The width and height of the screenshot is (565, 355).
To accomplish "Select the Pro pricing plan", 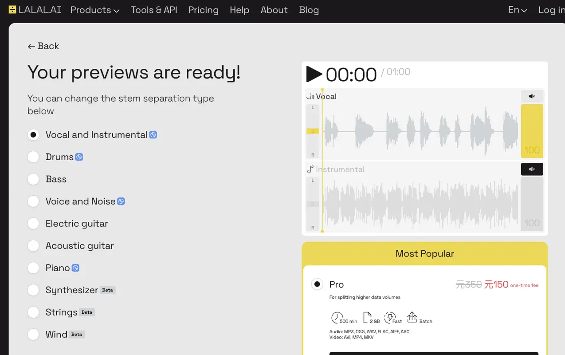I will [x=317, y=284].
